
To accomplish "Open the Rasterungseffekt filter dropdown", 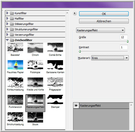I will coord(100,30).
